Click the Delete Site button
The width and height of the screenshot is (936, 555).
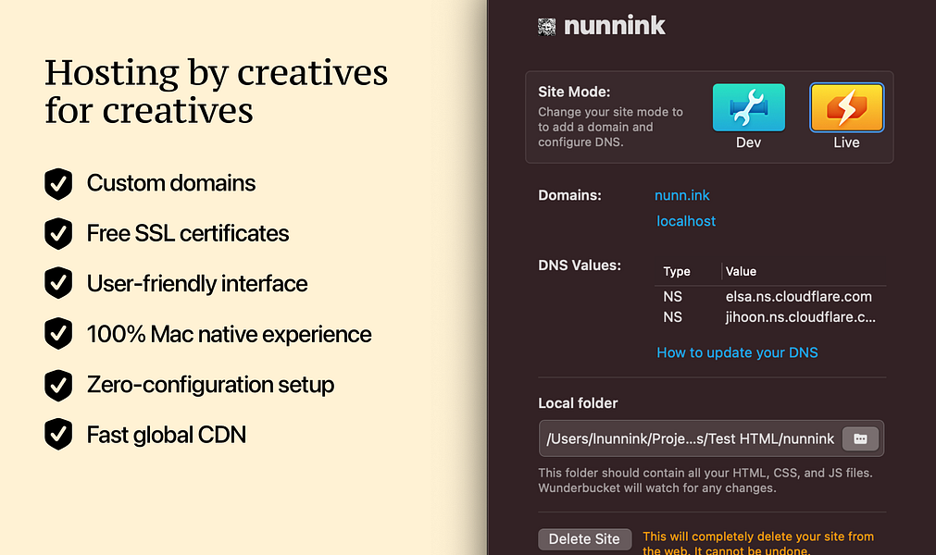point(584,539)
